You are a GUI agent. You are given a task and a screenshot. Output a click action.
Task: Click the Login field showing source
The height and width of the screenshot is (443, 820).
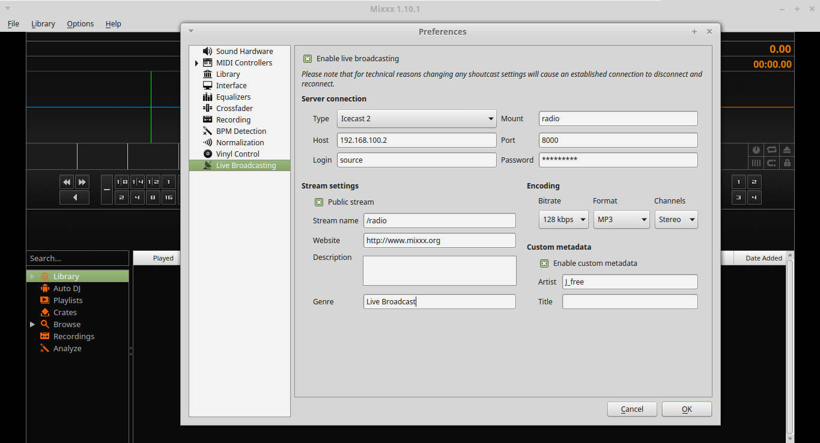[x=417, y=160]
